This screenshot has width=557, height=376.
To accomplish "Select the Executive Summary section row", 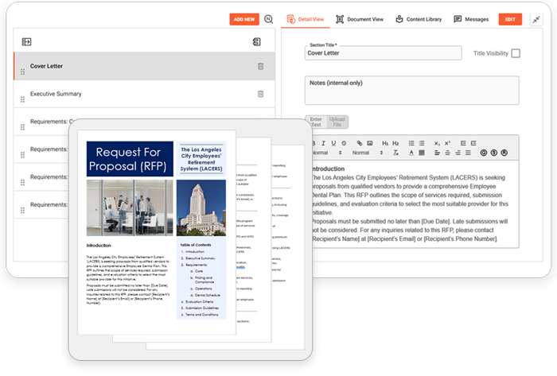I will (x=144, y=94).
